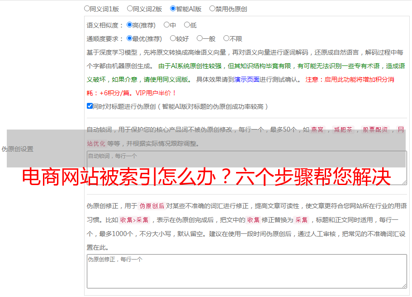Open the 演示页面 link
Viewport: 412px width, 297px height.
[247, 79]
